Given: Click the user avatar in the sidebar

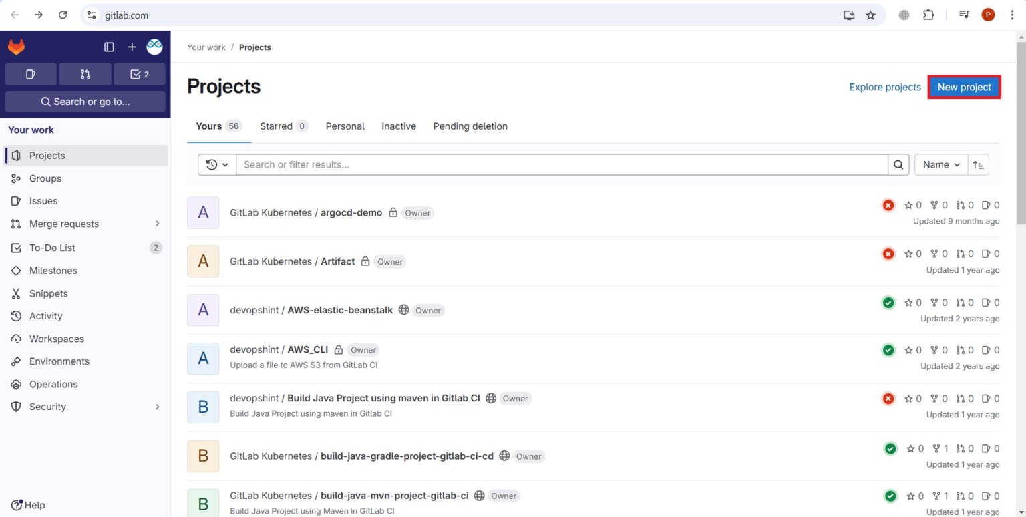Looking at the screenshot, I should (x=154, y=47).
